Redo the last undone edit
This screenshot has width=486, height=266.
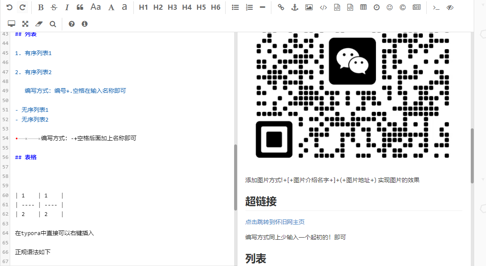click(x=22, y=7)
